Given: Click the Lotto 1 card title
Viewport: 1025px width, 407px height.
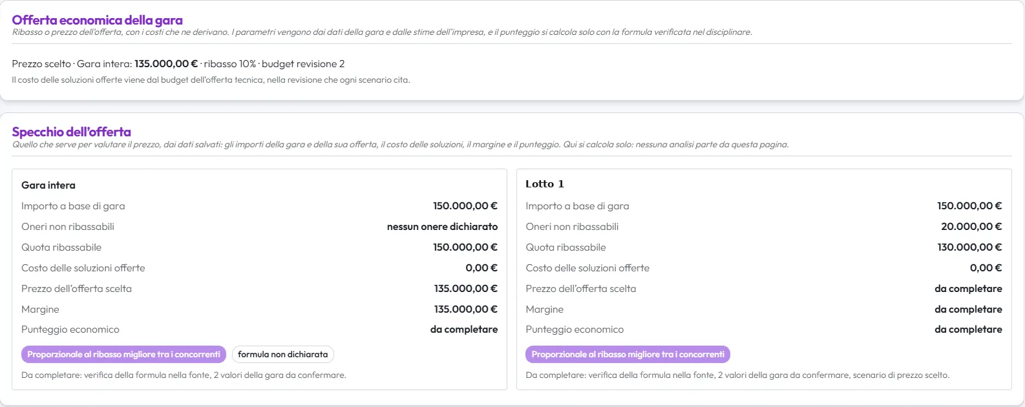Looking at the screenshot, I should tap(545, 184).
